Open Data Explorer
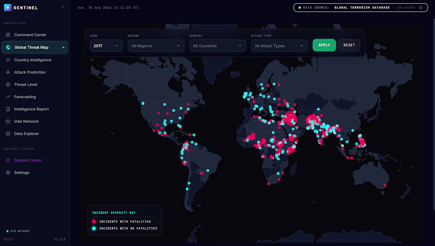The image size is (435, 246). click(35, 133)
